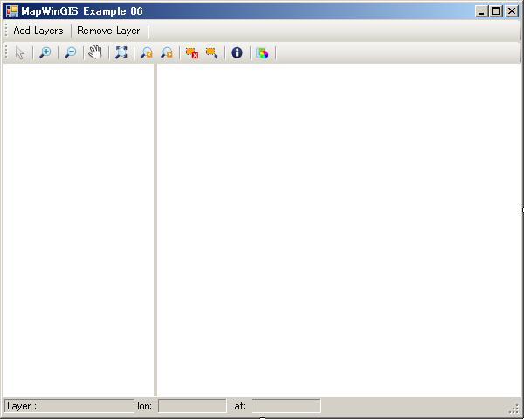524x419 pixels.
Task: Click the window resize grip corner
Action: (514, 409)
